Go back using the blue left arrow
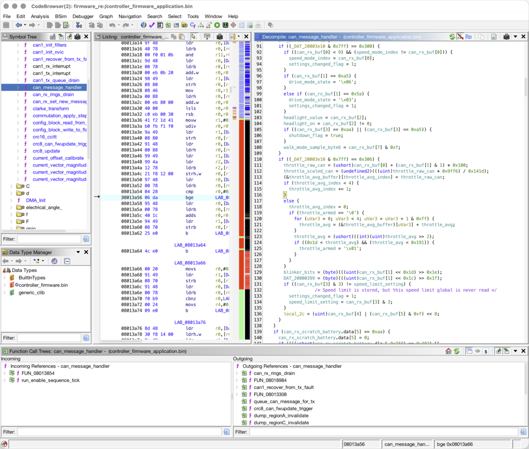 19,25
